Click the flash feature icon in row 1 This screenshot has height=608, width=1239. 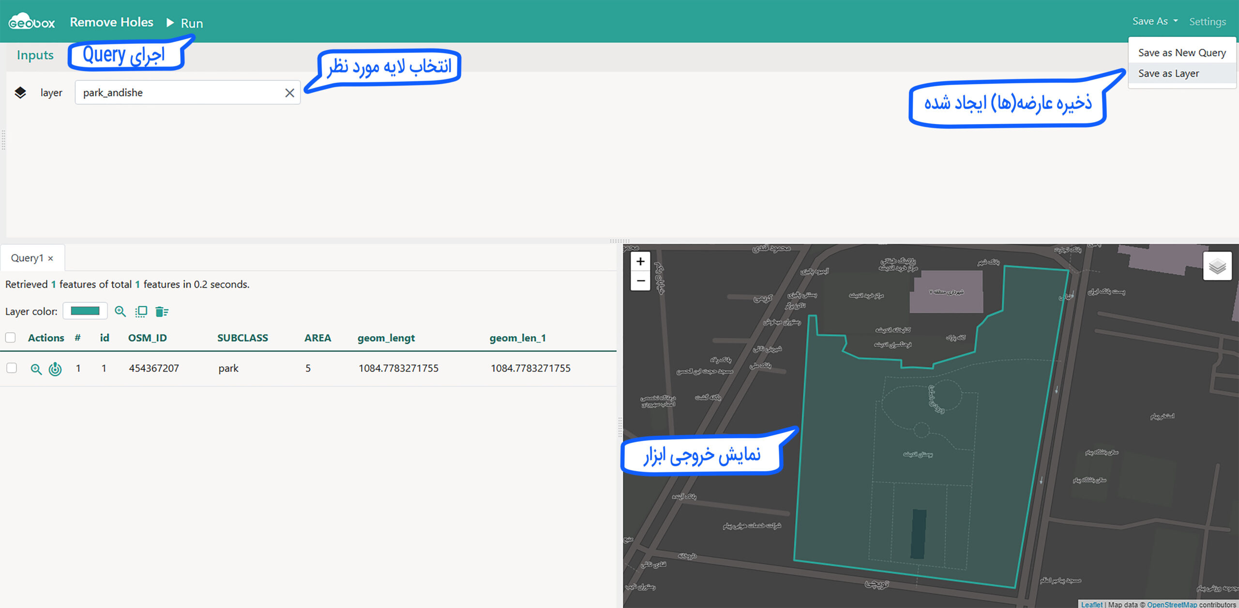point(55,369)
